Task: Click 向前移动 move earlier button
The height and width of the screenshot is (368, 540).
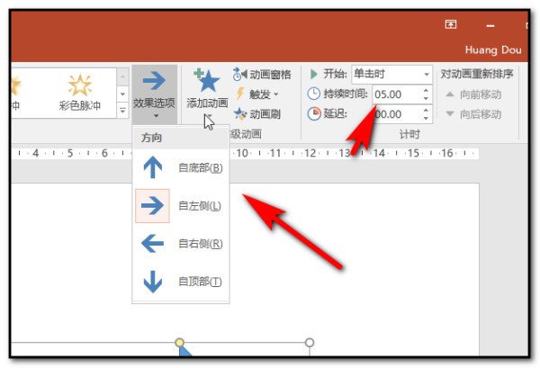Action: pyautogui.click(x=473, y=94)
